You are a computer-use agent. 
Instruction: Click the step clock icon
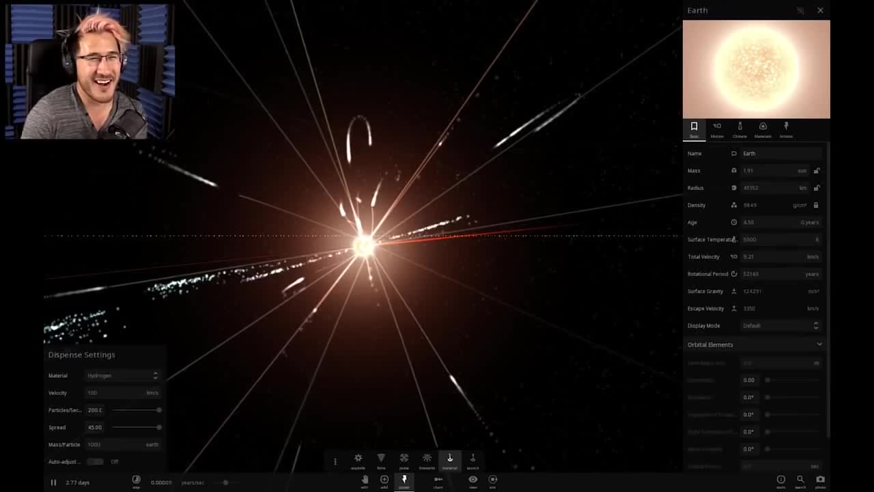136,481
